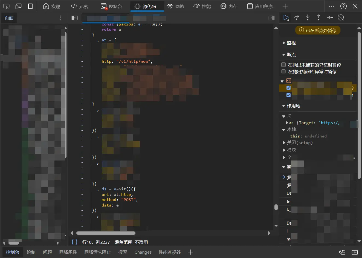This screenshot has height=258, width=362.
Task: Hide the debugger sidebar toggle icon
Action: [x=271, y=18]
